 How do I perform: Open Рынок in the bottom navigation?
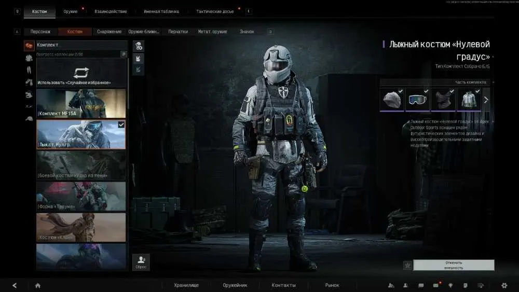pos(332,285)
